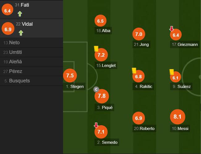Image resolution: width=201 pixels, height=154 pixels.
Task: Open the 27. Pérez bench entry
Action: (x=32, y=71)
